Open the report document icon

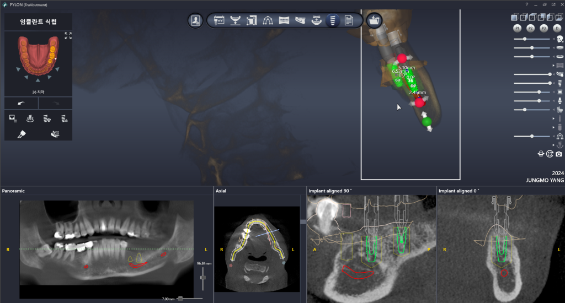(x=349, y=21)
